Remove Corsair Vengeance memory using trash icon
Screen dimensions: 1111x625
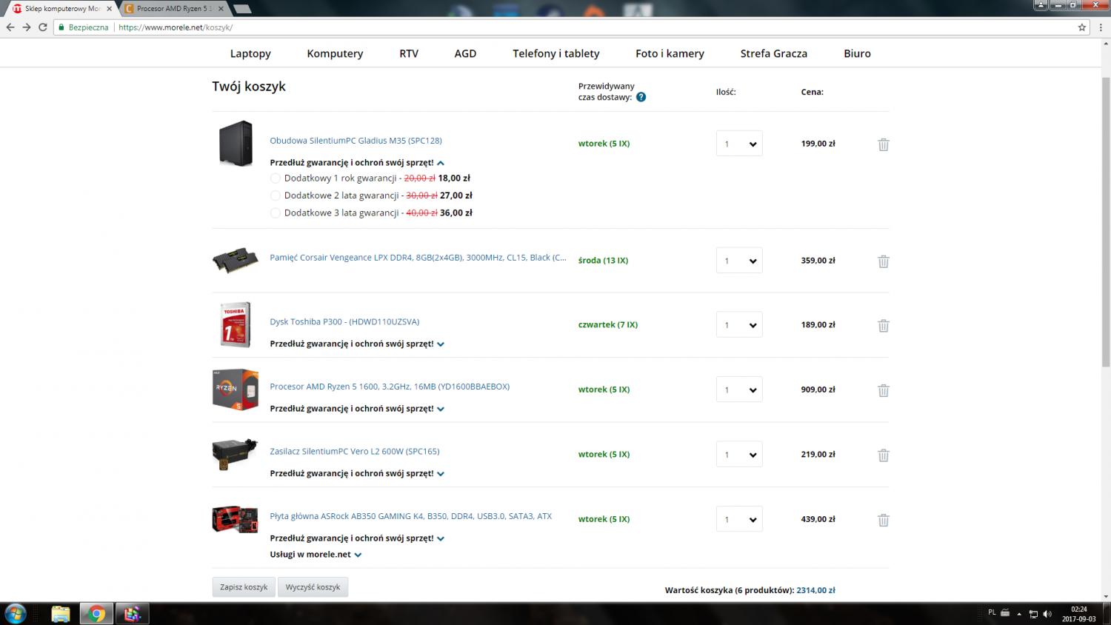tap(883, 261)
